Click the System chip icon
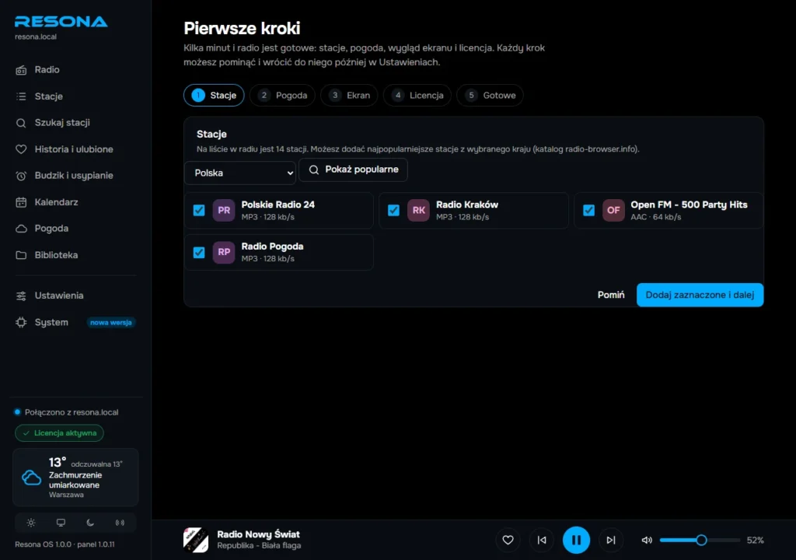 [21, 322]
